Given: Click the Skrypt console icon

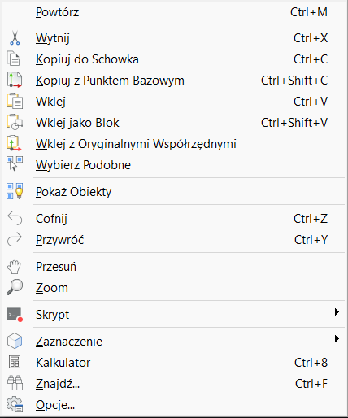Looking at the screenshot, I should click(x=15, y=315).
